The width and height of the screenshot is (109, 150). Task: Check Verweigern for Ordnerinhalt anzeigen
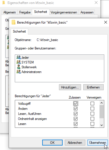coord(92,119)
